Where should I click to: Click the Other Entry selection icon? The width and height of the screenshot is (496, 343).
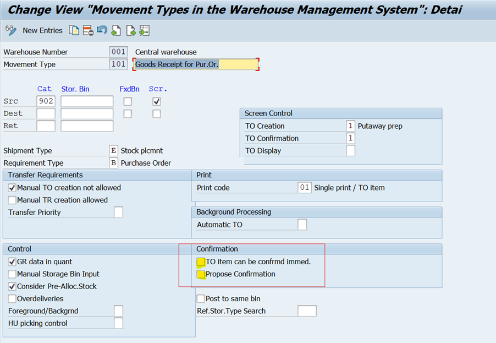144,30
